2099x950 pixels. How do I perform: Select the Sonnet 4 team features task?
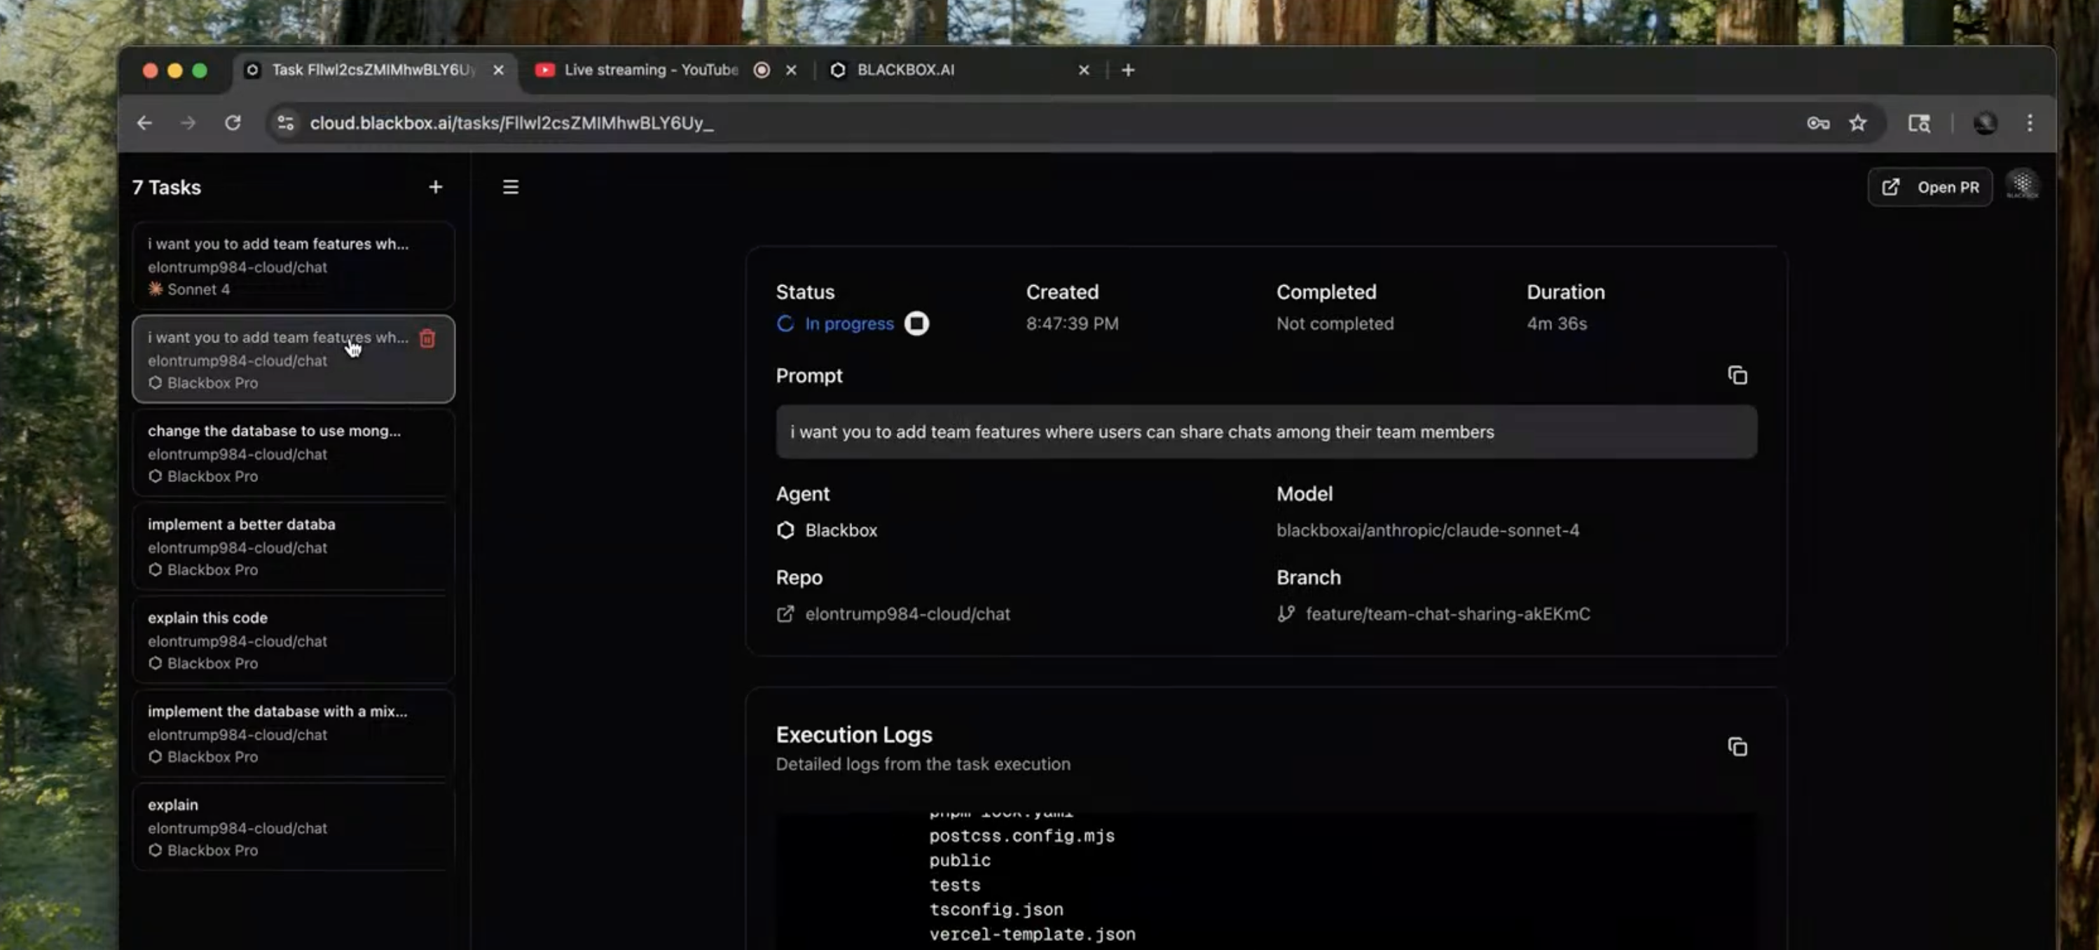(x=293, y=266)
